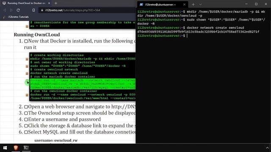
Task: Click the network ID hash output in terminal
Action: click(198, 32)
